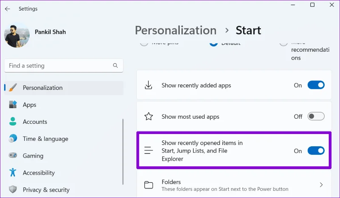Select the recently added apps download icon

[148, 85]
